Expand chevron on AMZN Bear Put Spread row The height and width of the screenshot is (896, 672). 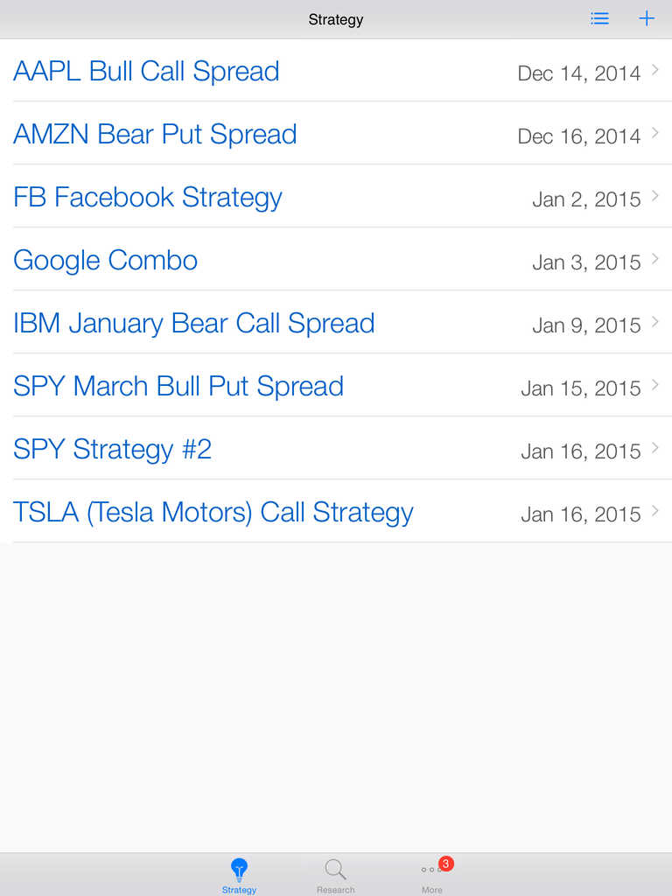(655, 133)
